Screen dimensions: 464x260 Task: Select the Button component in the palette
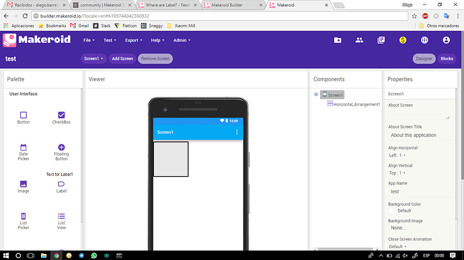coord(24,118)
